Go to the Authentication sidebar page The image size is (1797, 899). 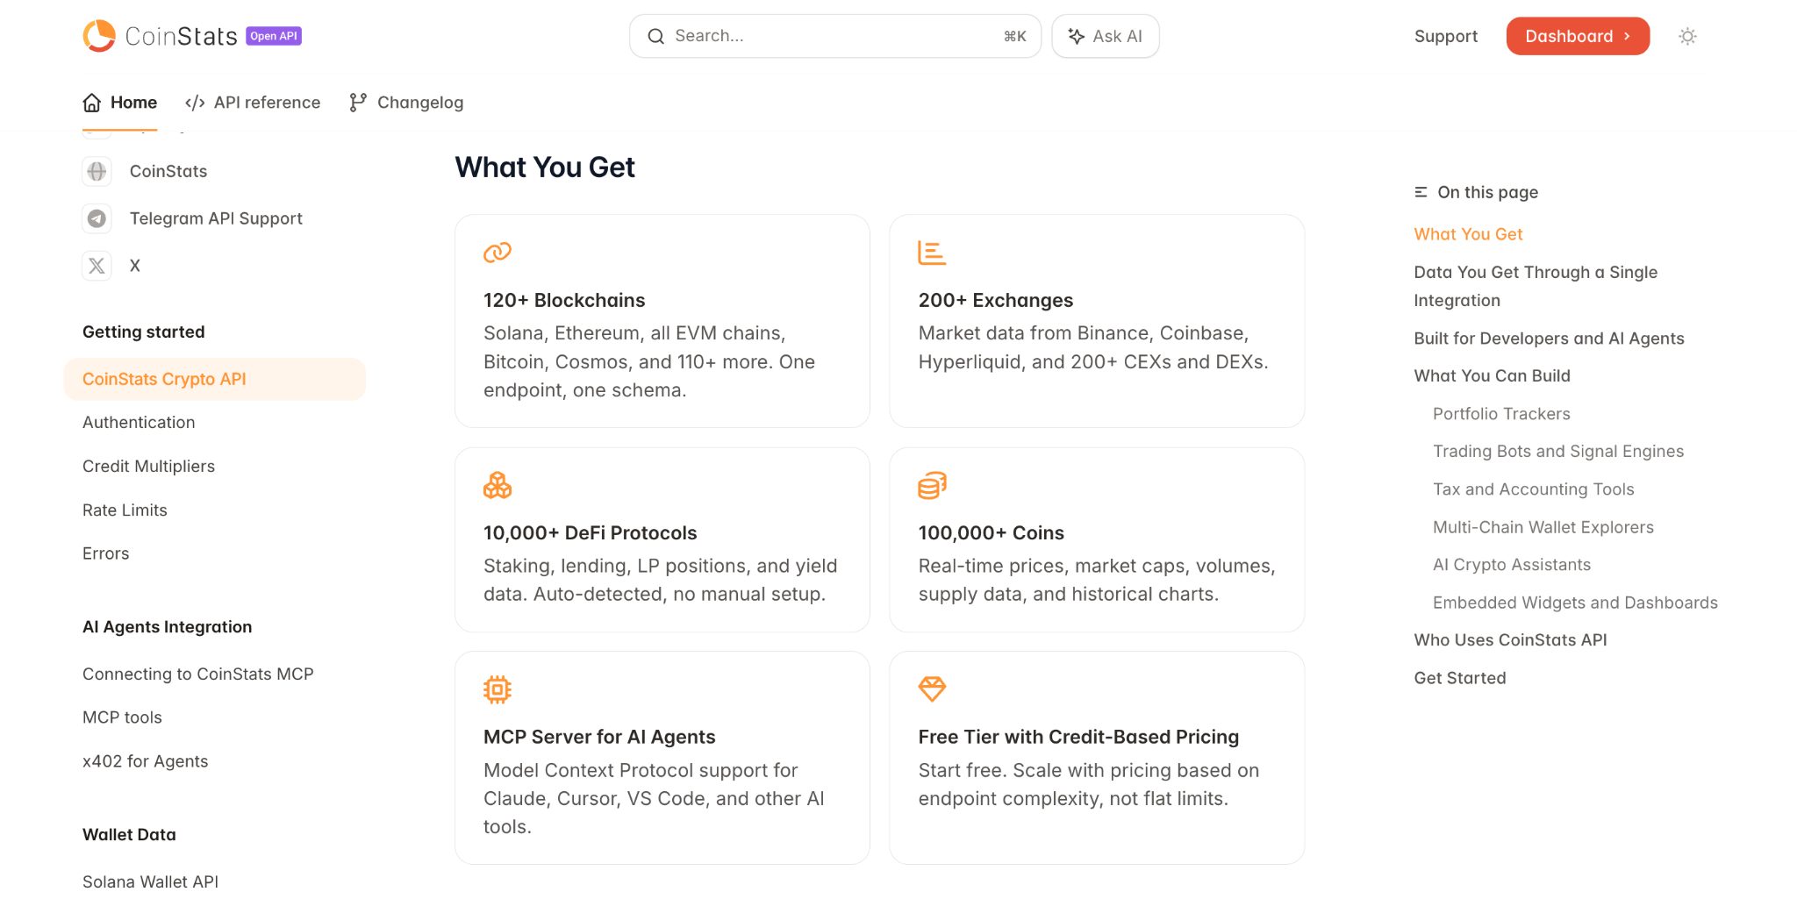pos(139,423)
